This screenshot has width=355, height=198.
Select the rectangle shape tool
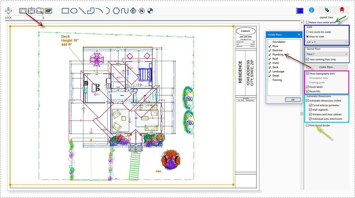click(65, 11)
